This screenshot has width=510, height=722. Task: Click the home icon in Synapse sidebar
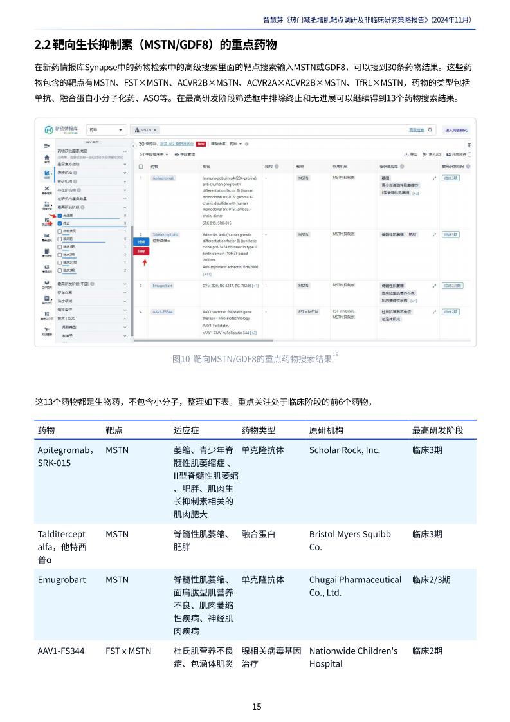[47, 158]
